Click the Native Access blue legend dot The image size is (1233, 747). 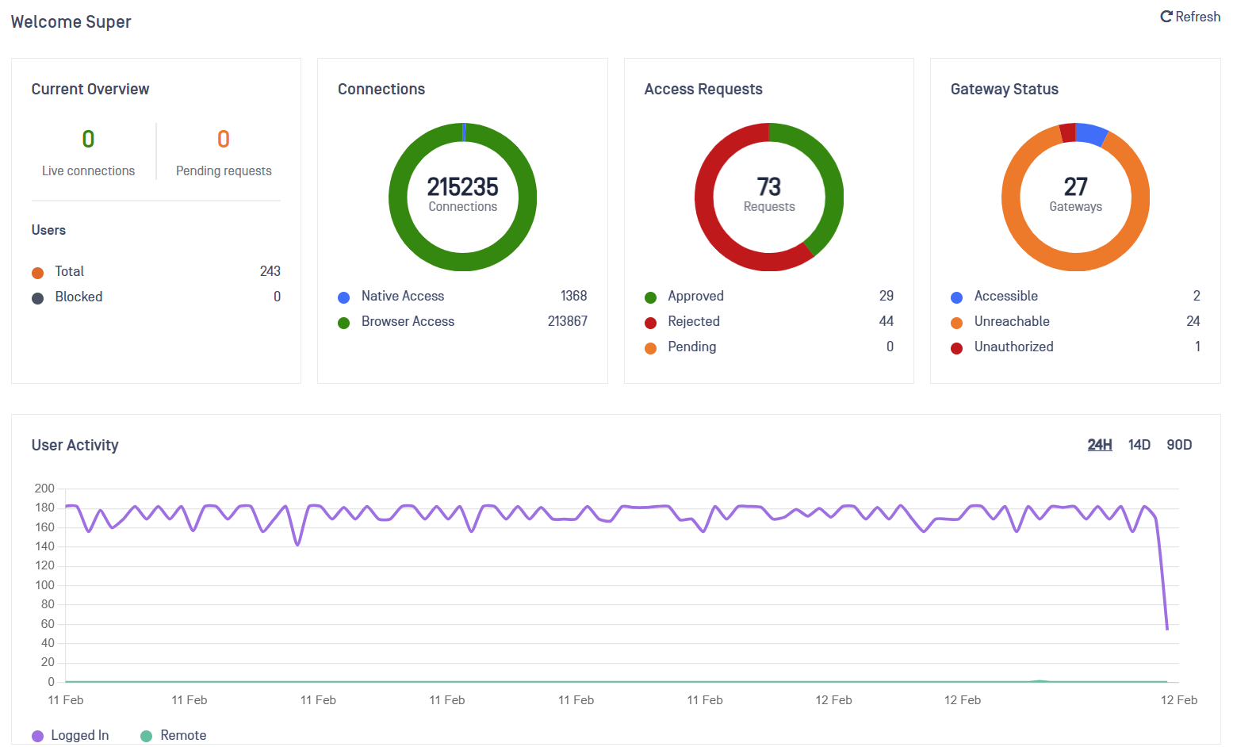pos(344,297)
